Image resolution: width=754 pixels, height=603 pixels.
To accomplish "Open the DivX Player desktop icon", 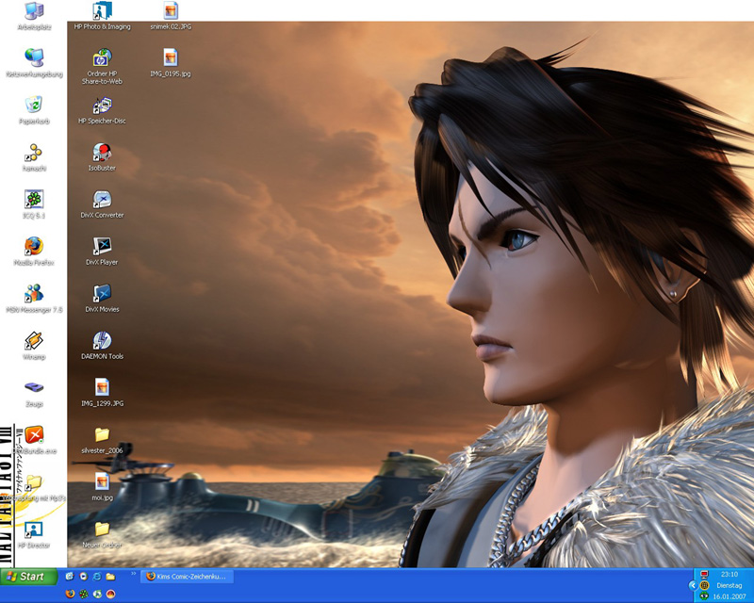I will pyautogui.click(x=102, y=247).
